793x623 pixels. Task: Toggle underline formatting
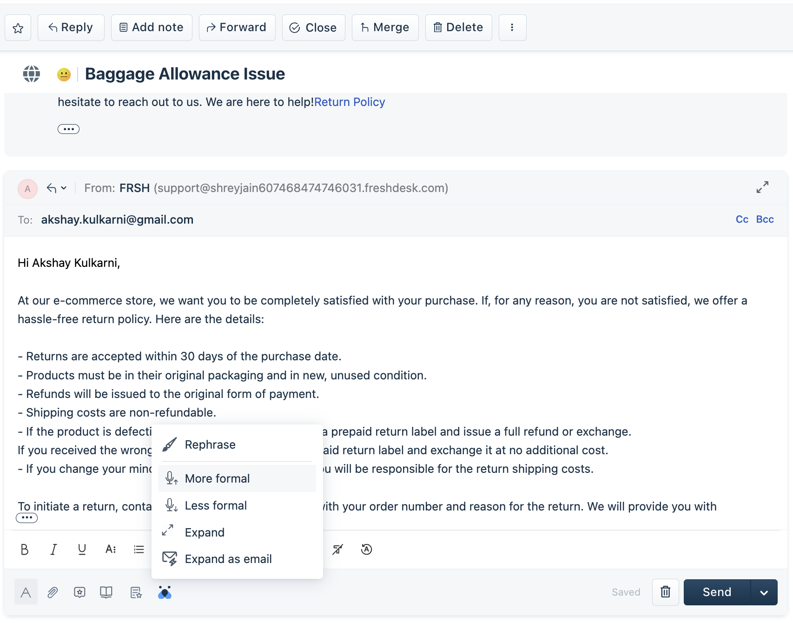[x=82, y=550]
